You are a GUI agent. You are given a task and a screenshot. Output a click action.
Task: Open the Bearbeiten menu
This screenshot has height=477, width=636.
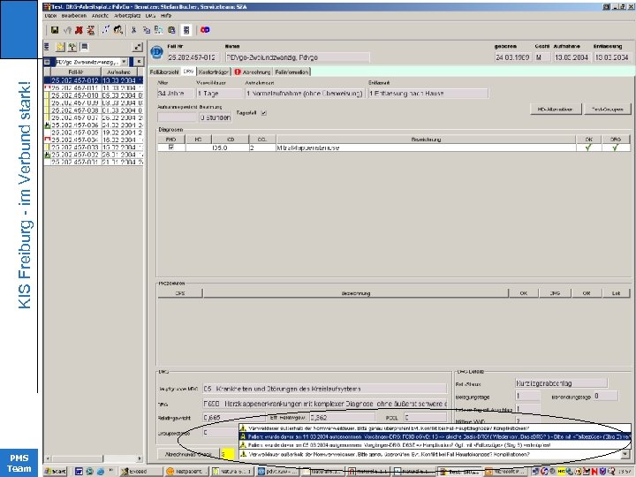click(x=74, y=15)
